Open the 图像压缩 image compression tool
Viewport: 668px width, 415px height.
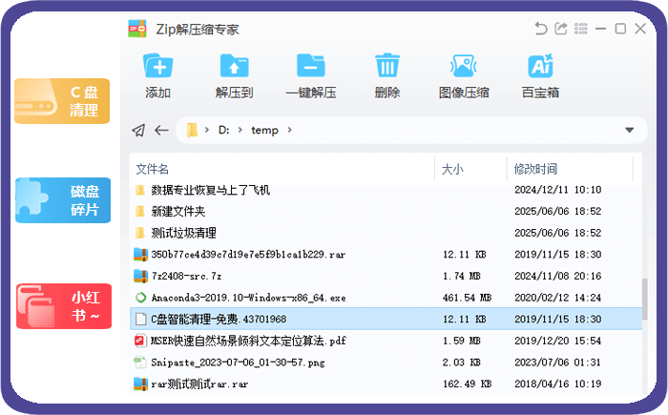pos(464,66)
